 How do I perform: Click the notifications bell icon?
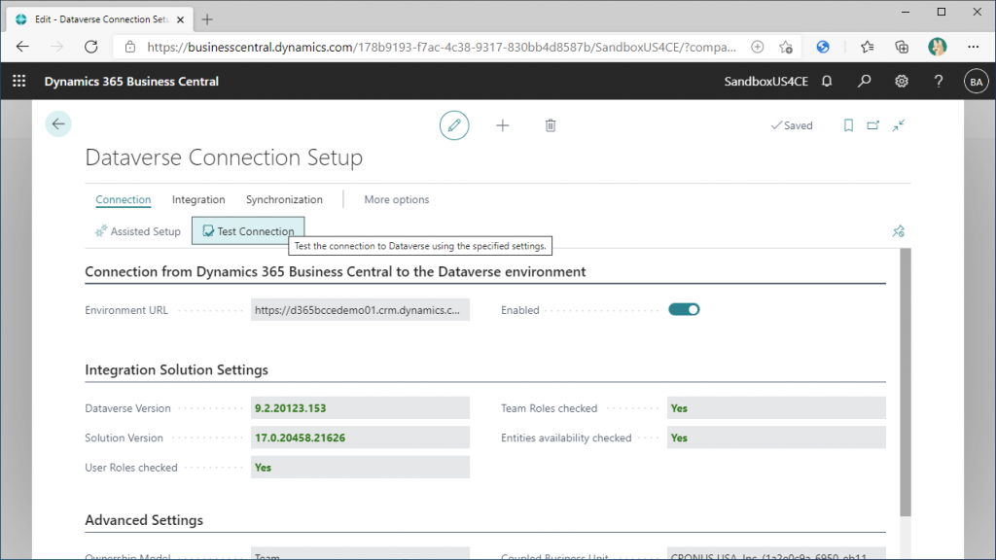(827, 82)
